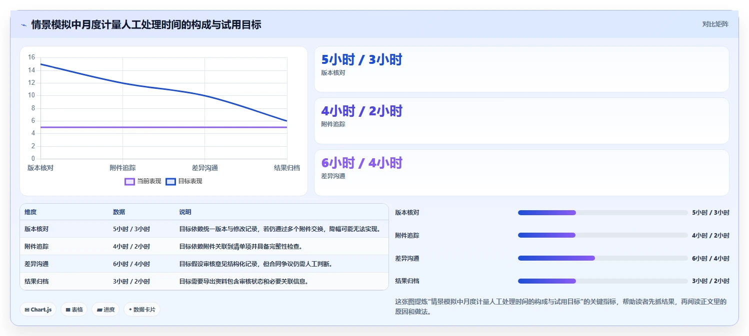Click the 版本核对 chart x-axis label

pyautogui.click(x=40, y=168)
